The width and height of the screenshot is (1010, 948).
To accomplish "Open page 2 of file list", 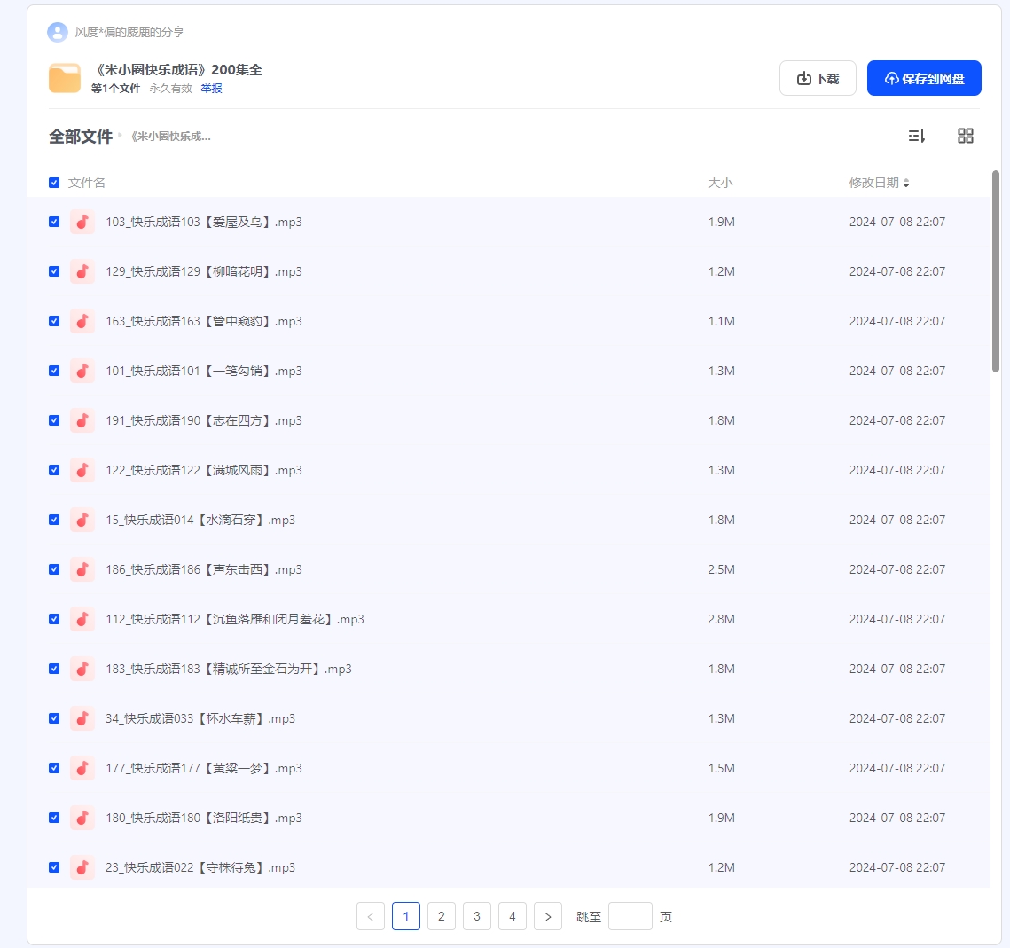I will (x=442, y=916).
